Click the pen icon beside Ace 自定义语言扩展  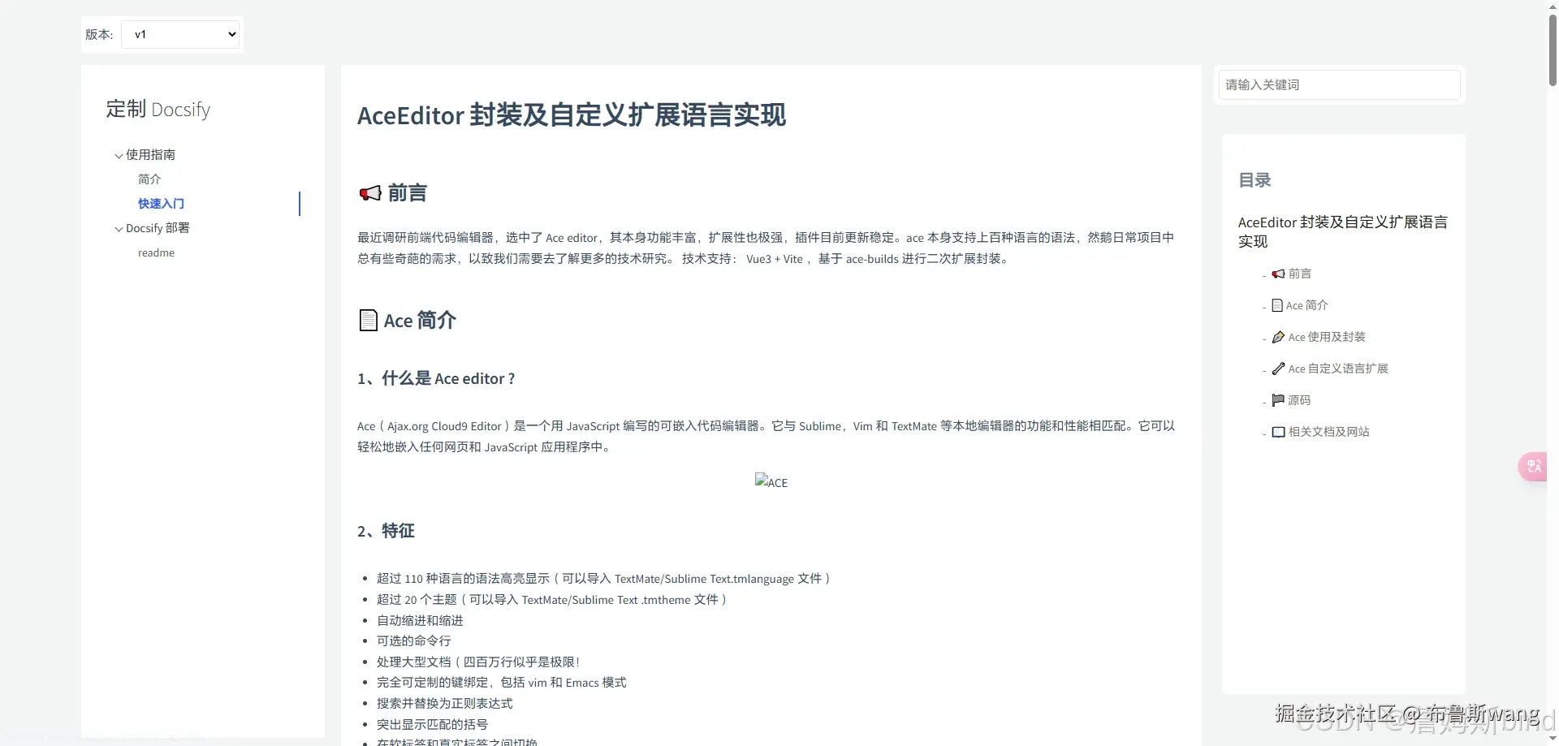(1279, 369)
